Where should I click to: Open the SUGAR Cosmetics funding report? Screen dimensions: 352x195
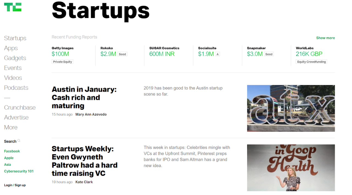click(164, 52)
